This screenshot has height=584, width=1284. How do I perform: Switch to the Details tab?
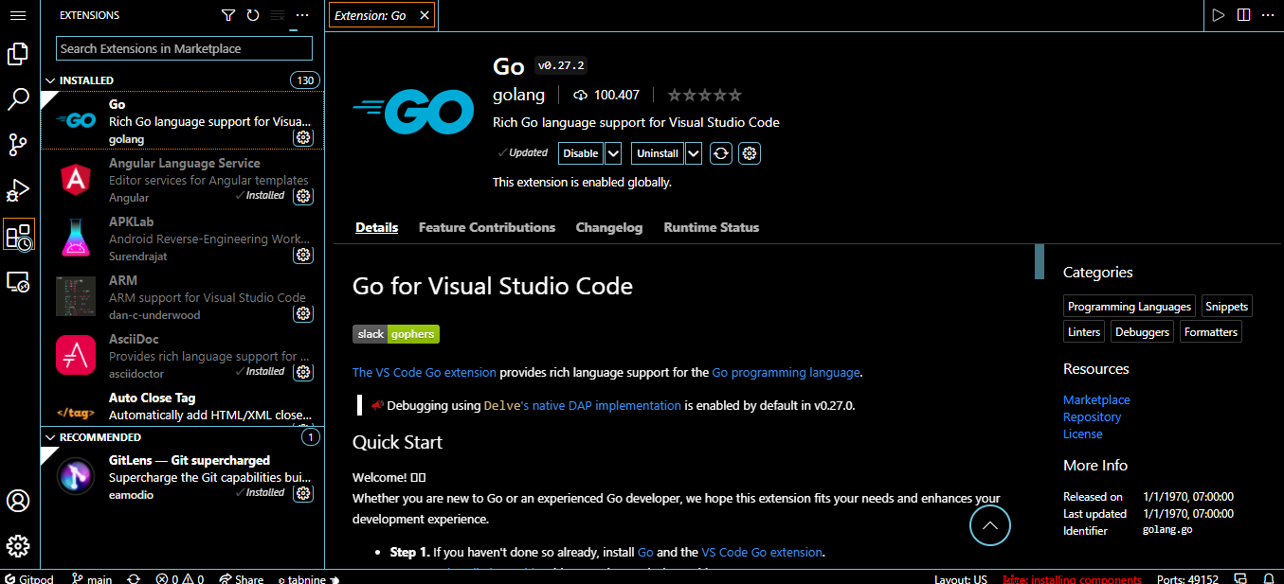pos(377,227)
